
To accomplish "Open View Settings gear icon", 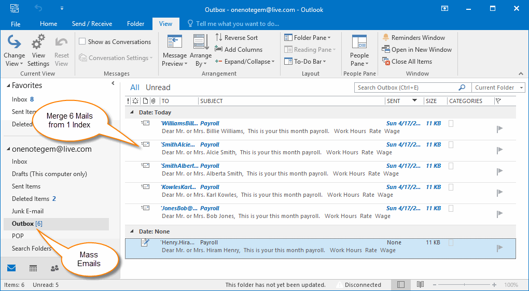I will point(38,51).
